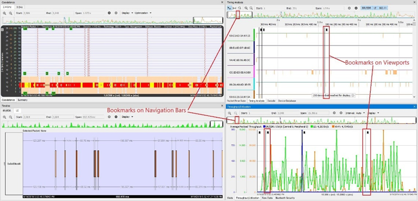Switch to the 2.4 GHz tab
Viewport: 418px width, 201px height.
coord(7,7)
